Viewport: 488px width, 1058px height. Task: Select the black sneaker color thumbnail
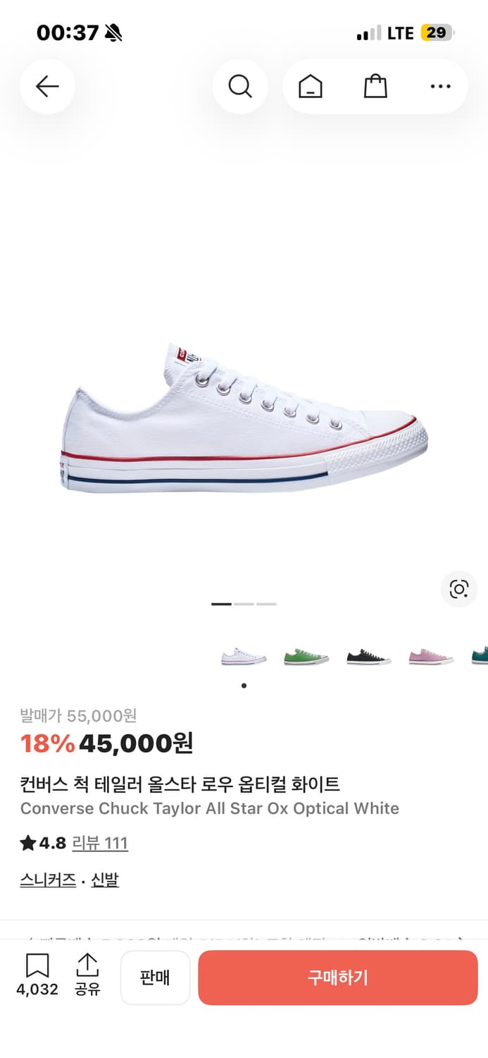pyautogui.click(x=369, y=657)
